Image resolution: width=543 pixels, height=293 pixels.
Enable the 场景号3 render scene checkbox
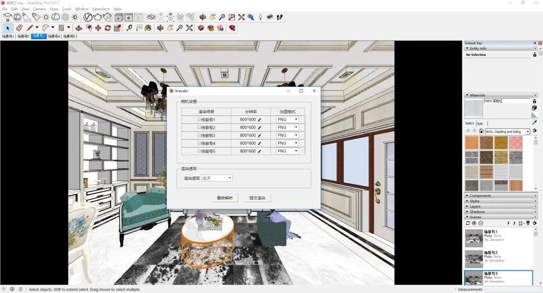click(x=199, y=135)
